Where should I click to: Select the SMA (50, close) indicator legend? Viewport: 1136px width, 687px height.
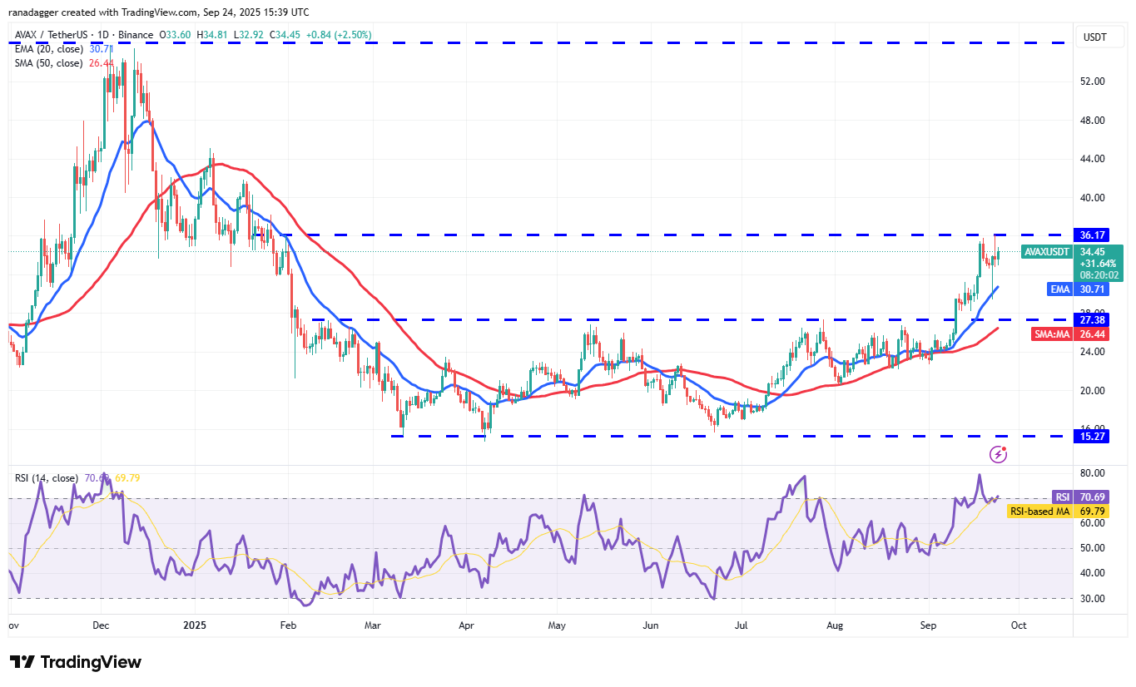[x=51, y=62]
